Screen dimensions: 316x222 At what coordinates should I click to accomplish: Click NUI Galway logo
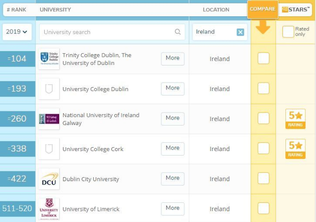coord(49,119)
